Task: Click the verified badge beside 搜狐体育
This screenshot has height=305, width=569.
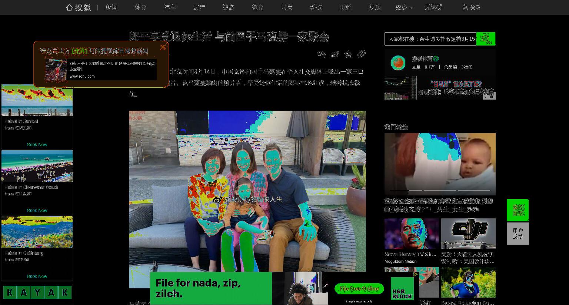Action: point(436,58)
